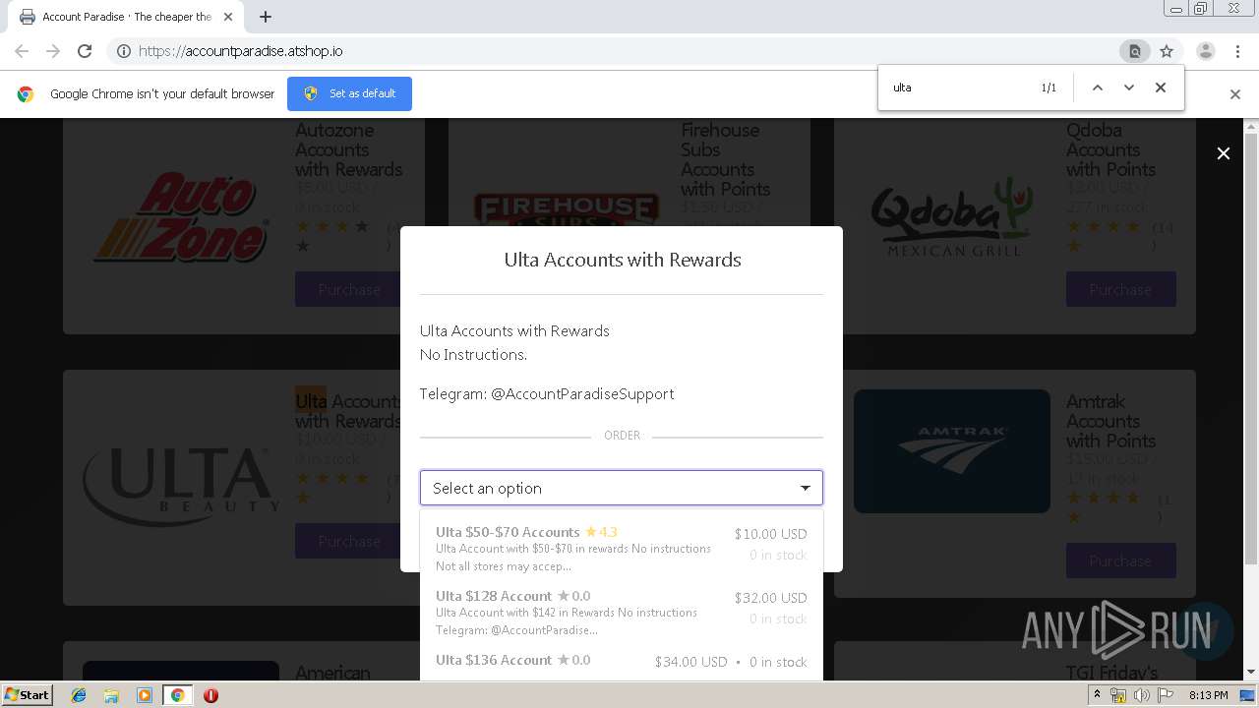Click the 'Ulta Accounts with Rewards' modal title
This screenshot has width=1259, height=708.
tap(623, 260)
